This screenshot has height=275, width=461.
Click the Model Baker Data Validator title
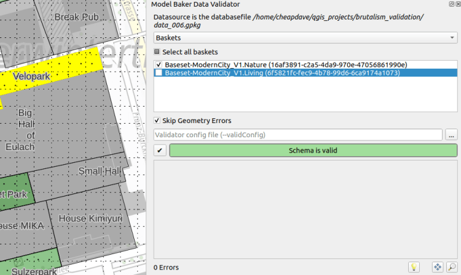coord(195,4)
